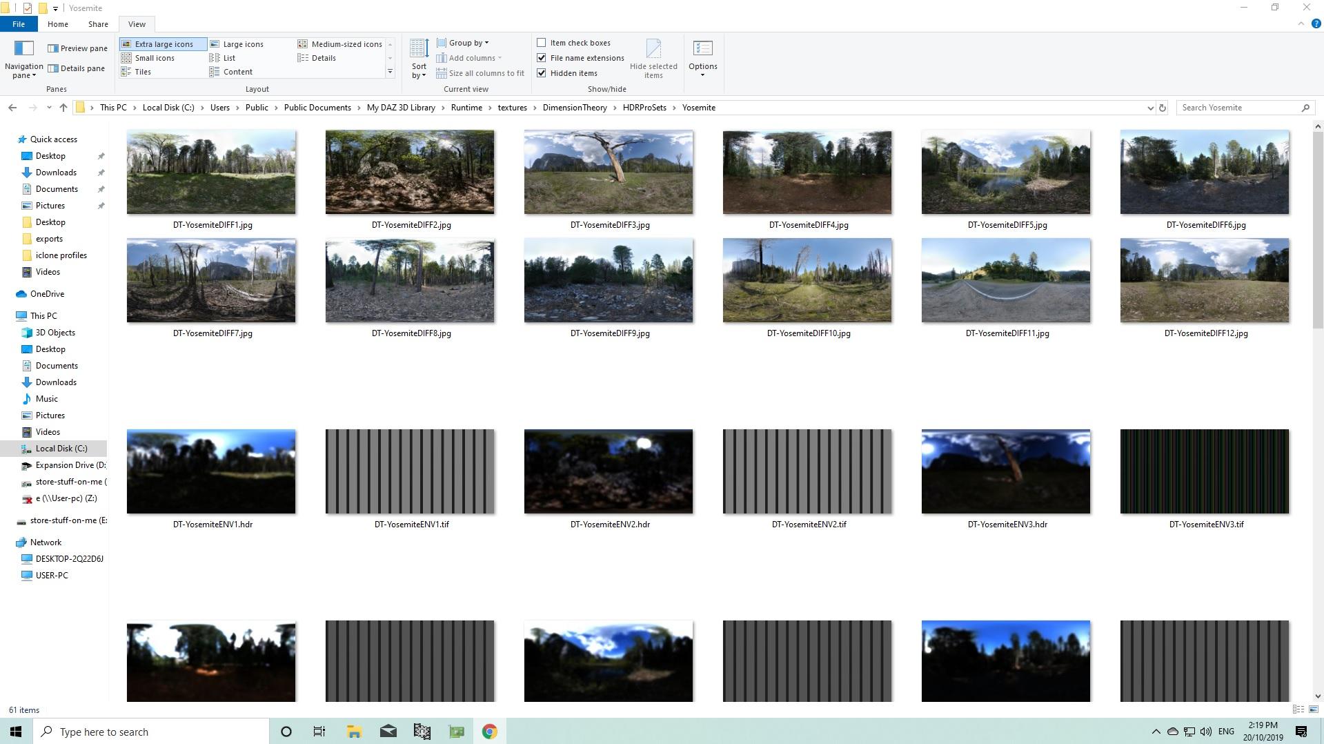Viewport: 1324px width, 744px height.
Task: Open folder Options
Action: (x=703, y=59)
